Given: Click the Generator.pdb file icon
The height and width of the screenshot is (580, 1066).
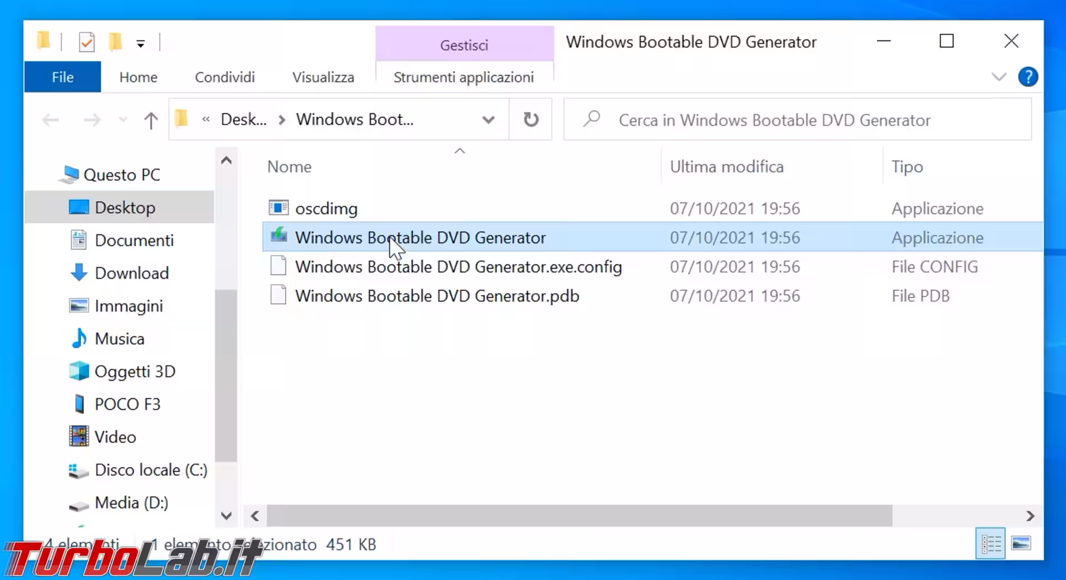Looking at the screenshot, I should [278, 295].
